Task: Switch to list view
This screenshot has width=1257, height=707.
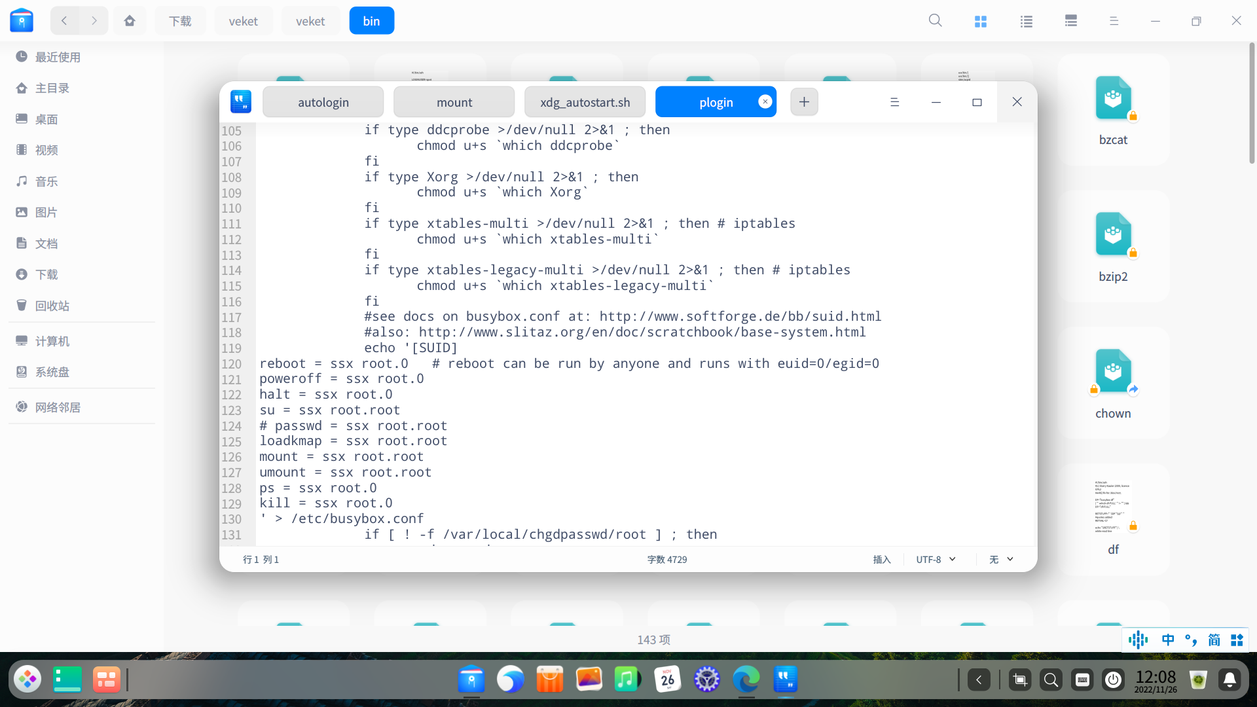Action: coord(1026,21)
